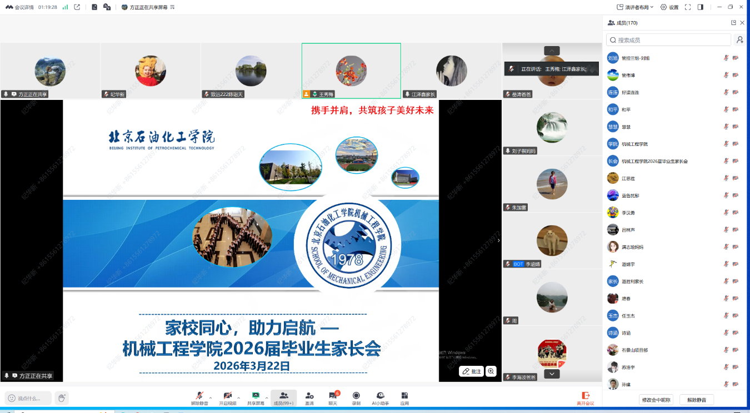750x413 pixels.
Task: Click the 搜索成员 search field
Action: 669,40
